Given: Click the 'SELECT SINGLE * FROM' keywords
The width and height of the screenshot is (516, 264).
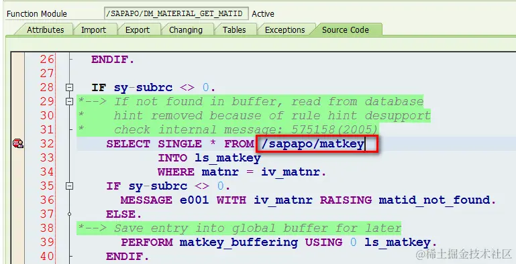Looking at the screenshot, I should [x=180, y=143].
